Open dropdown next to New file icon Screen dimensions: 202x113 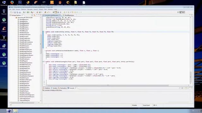(13, 12)
